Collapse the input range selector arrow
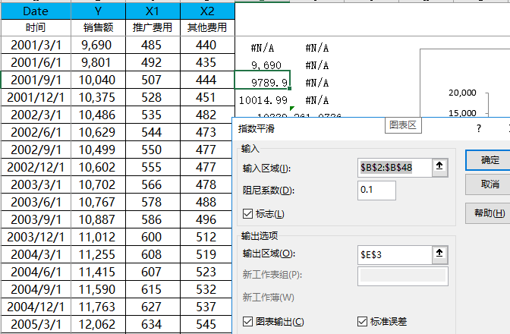This screenshot has width=510, height=334. point(439,168)
